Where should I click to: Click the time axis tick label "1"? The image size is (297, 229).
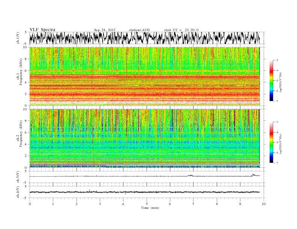click(53, 204)
